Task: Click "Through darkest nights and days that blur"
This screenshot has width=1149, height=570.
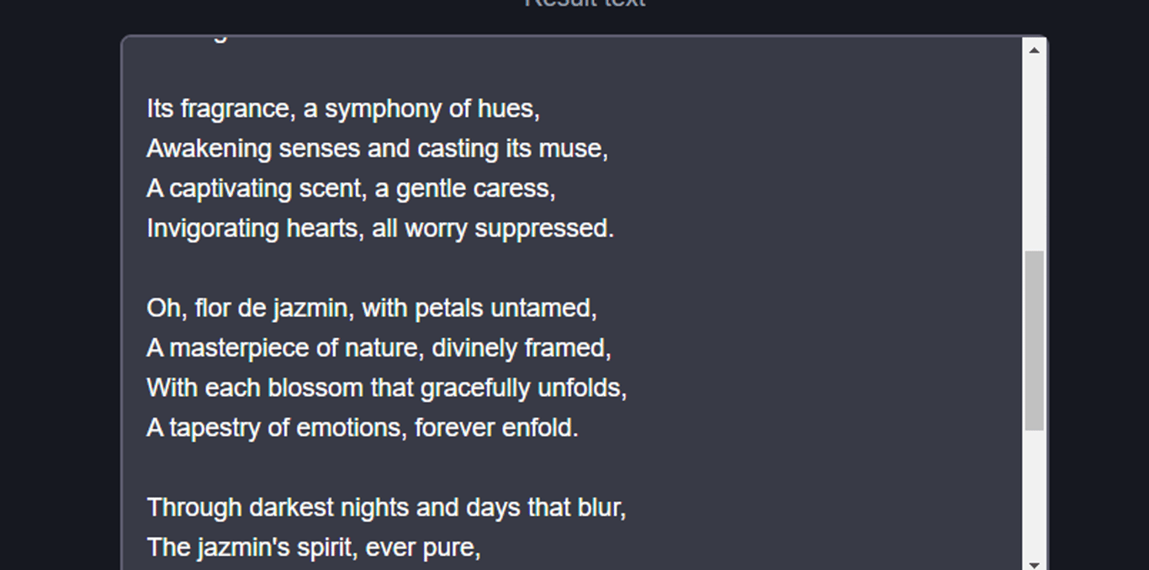Action: [387, 508]
